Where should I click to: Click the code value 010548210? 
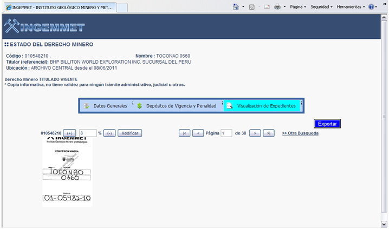[x=36, y=56]
